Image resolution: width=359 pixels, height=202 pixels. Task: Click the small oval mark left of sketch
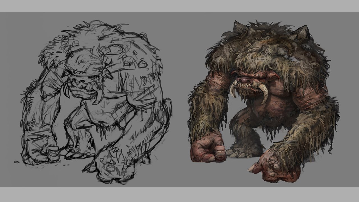(17, 162)
